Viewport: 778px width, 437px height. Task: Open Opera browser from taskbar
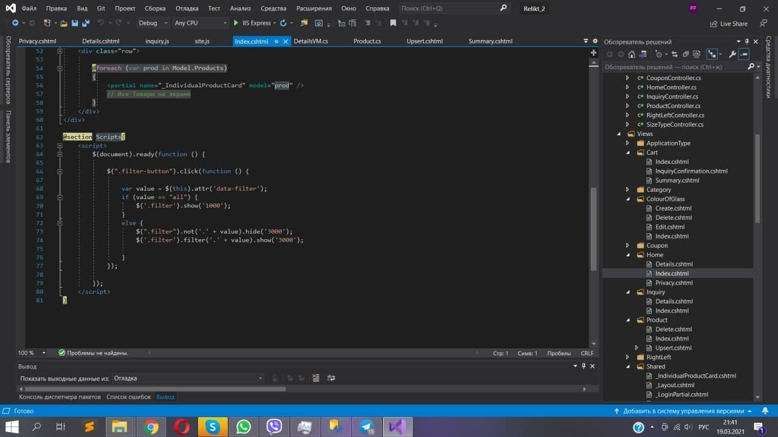(x=182, y=427)
